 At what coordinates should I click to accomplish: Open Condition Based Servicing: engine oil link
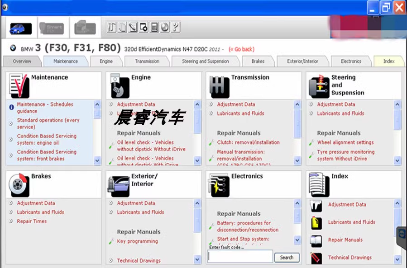point(47,139)
